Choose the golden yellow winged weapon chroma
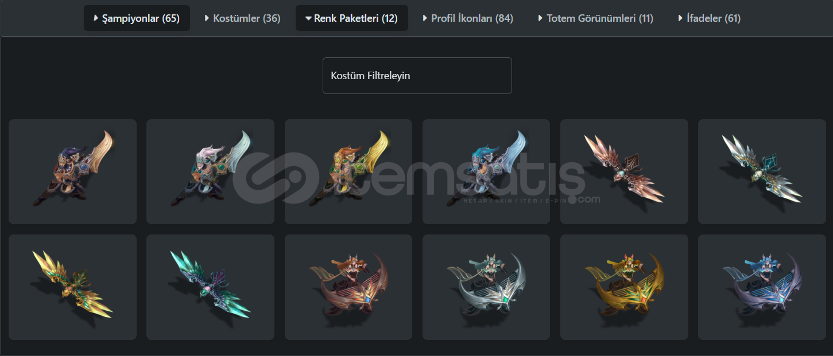833x356 pixels. pos(72,287)
